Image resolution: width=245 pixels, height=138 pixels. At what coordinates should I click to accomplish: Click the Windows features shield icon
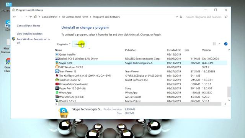[x=14, y=39]
